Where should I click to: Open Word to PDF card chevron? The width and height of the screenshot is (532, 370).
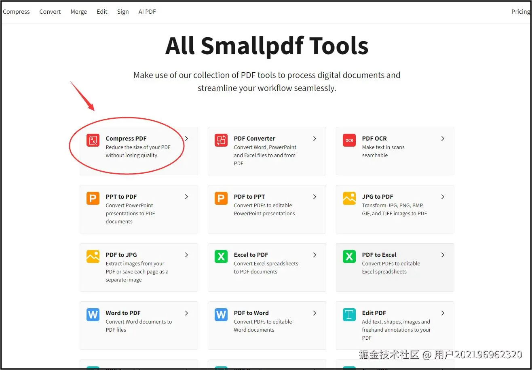point(186,313)
